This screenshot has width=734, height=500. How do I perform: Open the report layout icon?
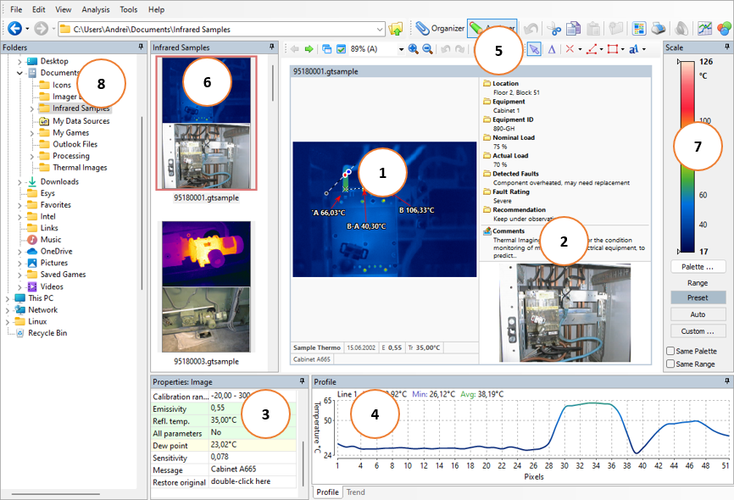(x=638, y=29)
